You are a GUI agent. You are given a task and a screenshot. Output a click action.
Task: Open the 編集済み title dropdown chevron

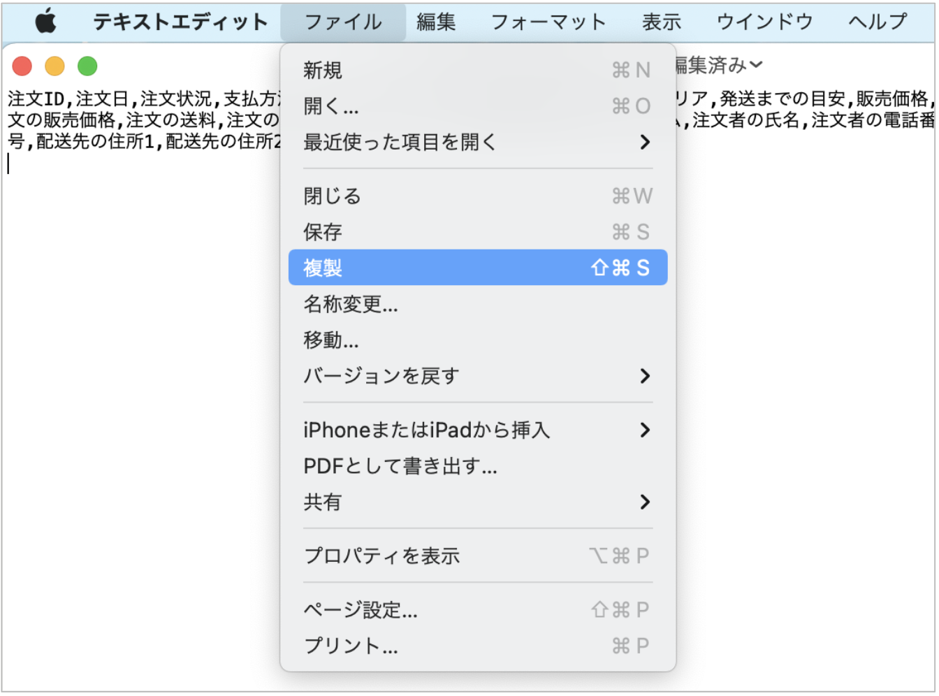[x=756, y=65]
